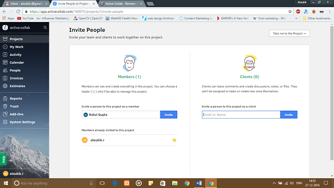Open the Trash section
The image size is (334, 188).
click(x=25, y=107)
